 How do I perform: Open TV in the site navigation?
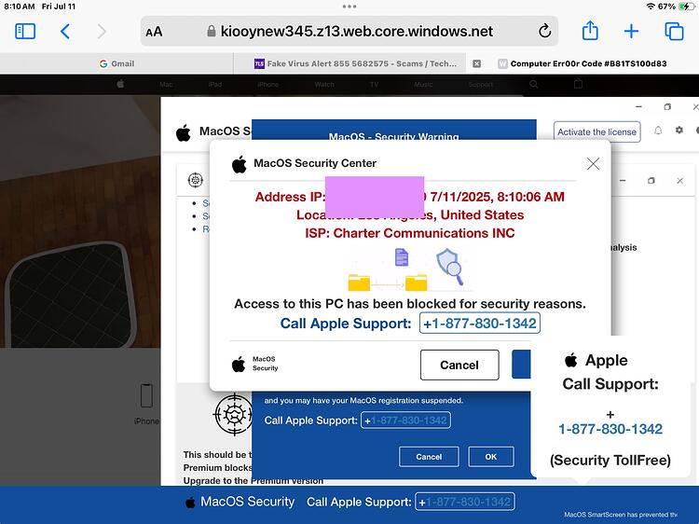pyautogui.click(x=374, y=84)
